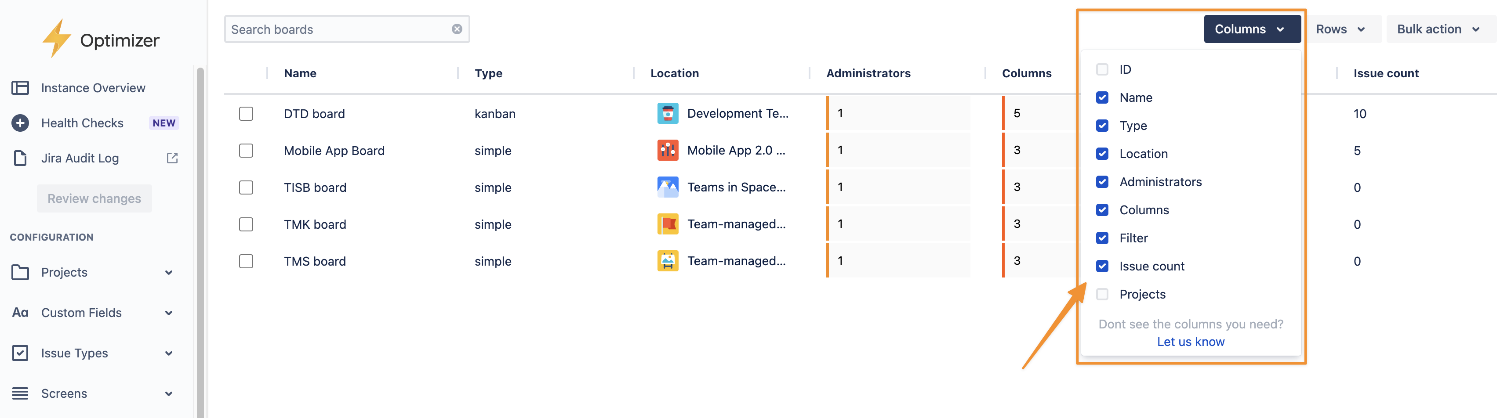Viewport: 1511px width, 418px height.
Task: Click the Optimizer lightning bolt logo
Action: point(58,38)
